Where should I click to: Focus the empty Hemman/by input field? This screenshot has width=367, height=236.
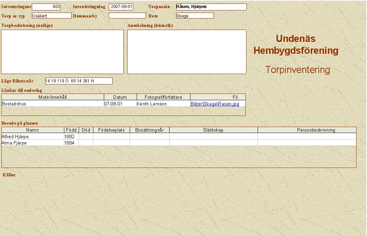[127, 16]
